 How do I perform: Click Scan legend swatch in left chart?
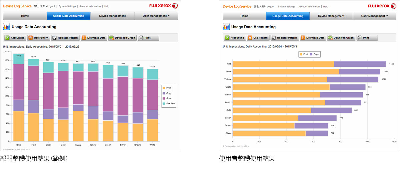(164, 98)
